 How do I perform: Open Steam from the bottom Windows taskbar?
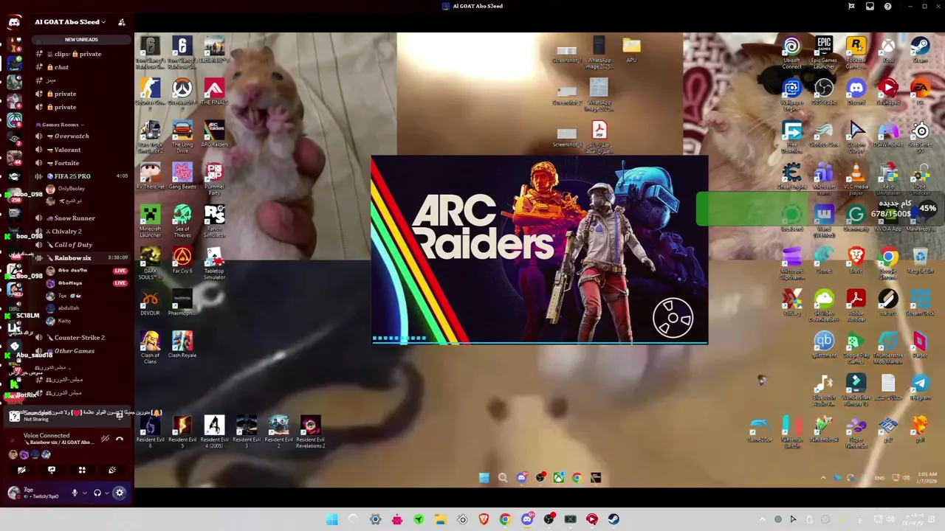[x=614, y=519]
